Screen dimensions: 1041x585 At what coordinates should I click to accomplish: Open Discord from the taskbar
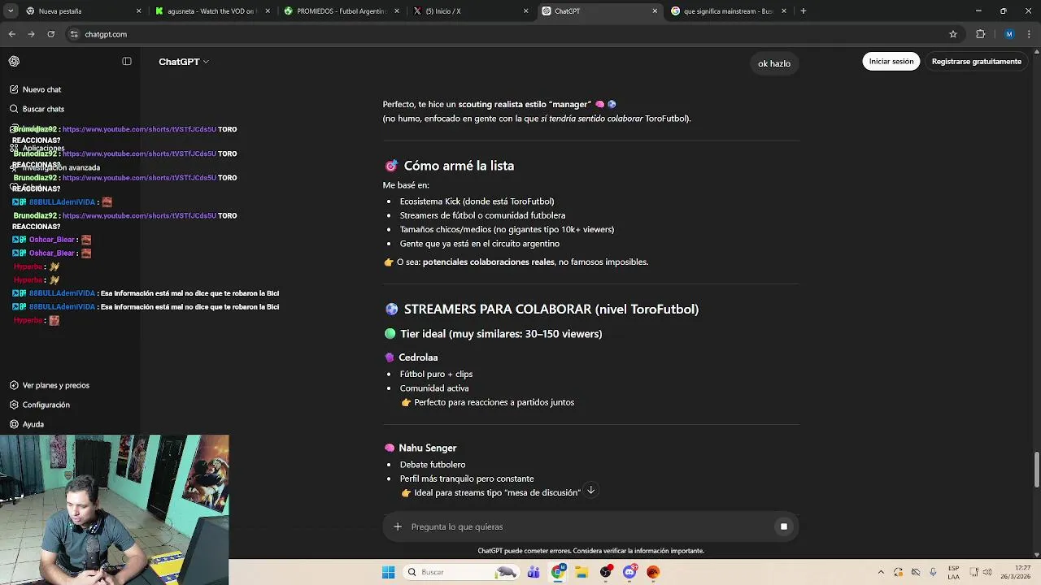click(629, 572)
